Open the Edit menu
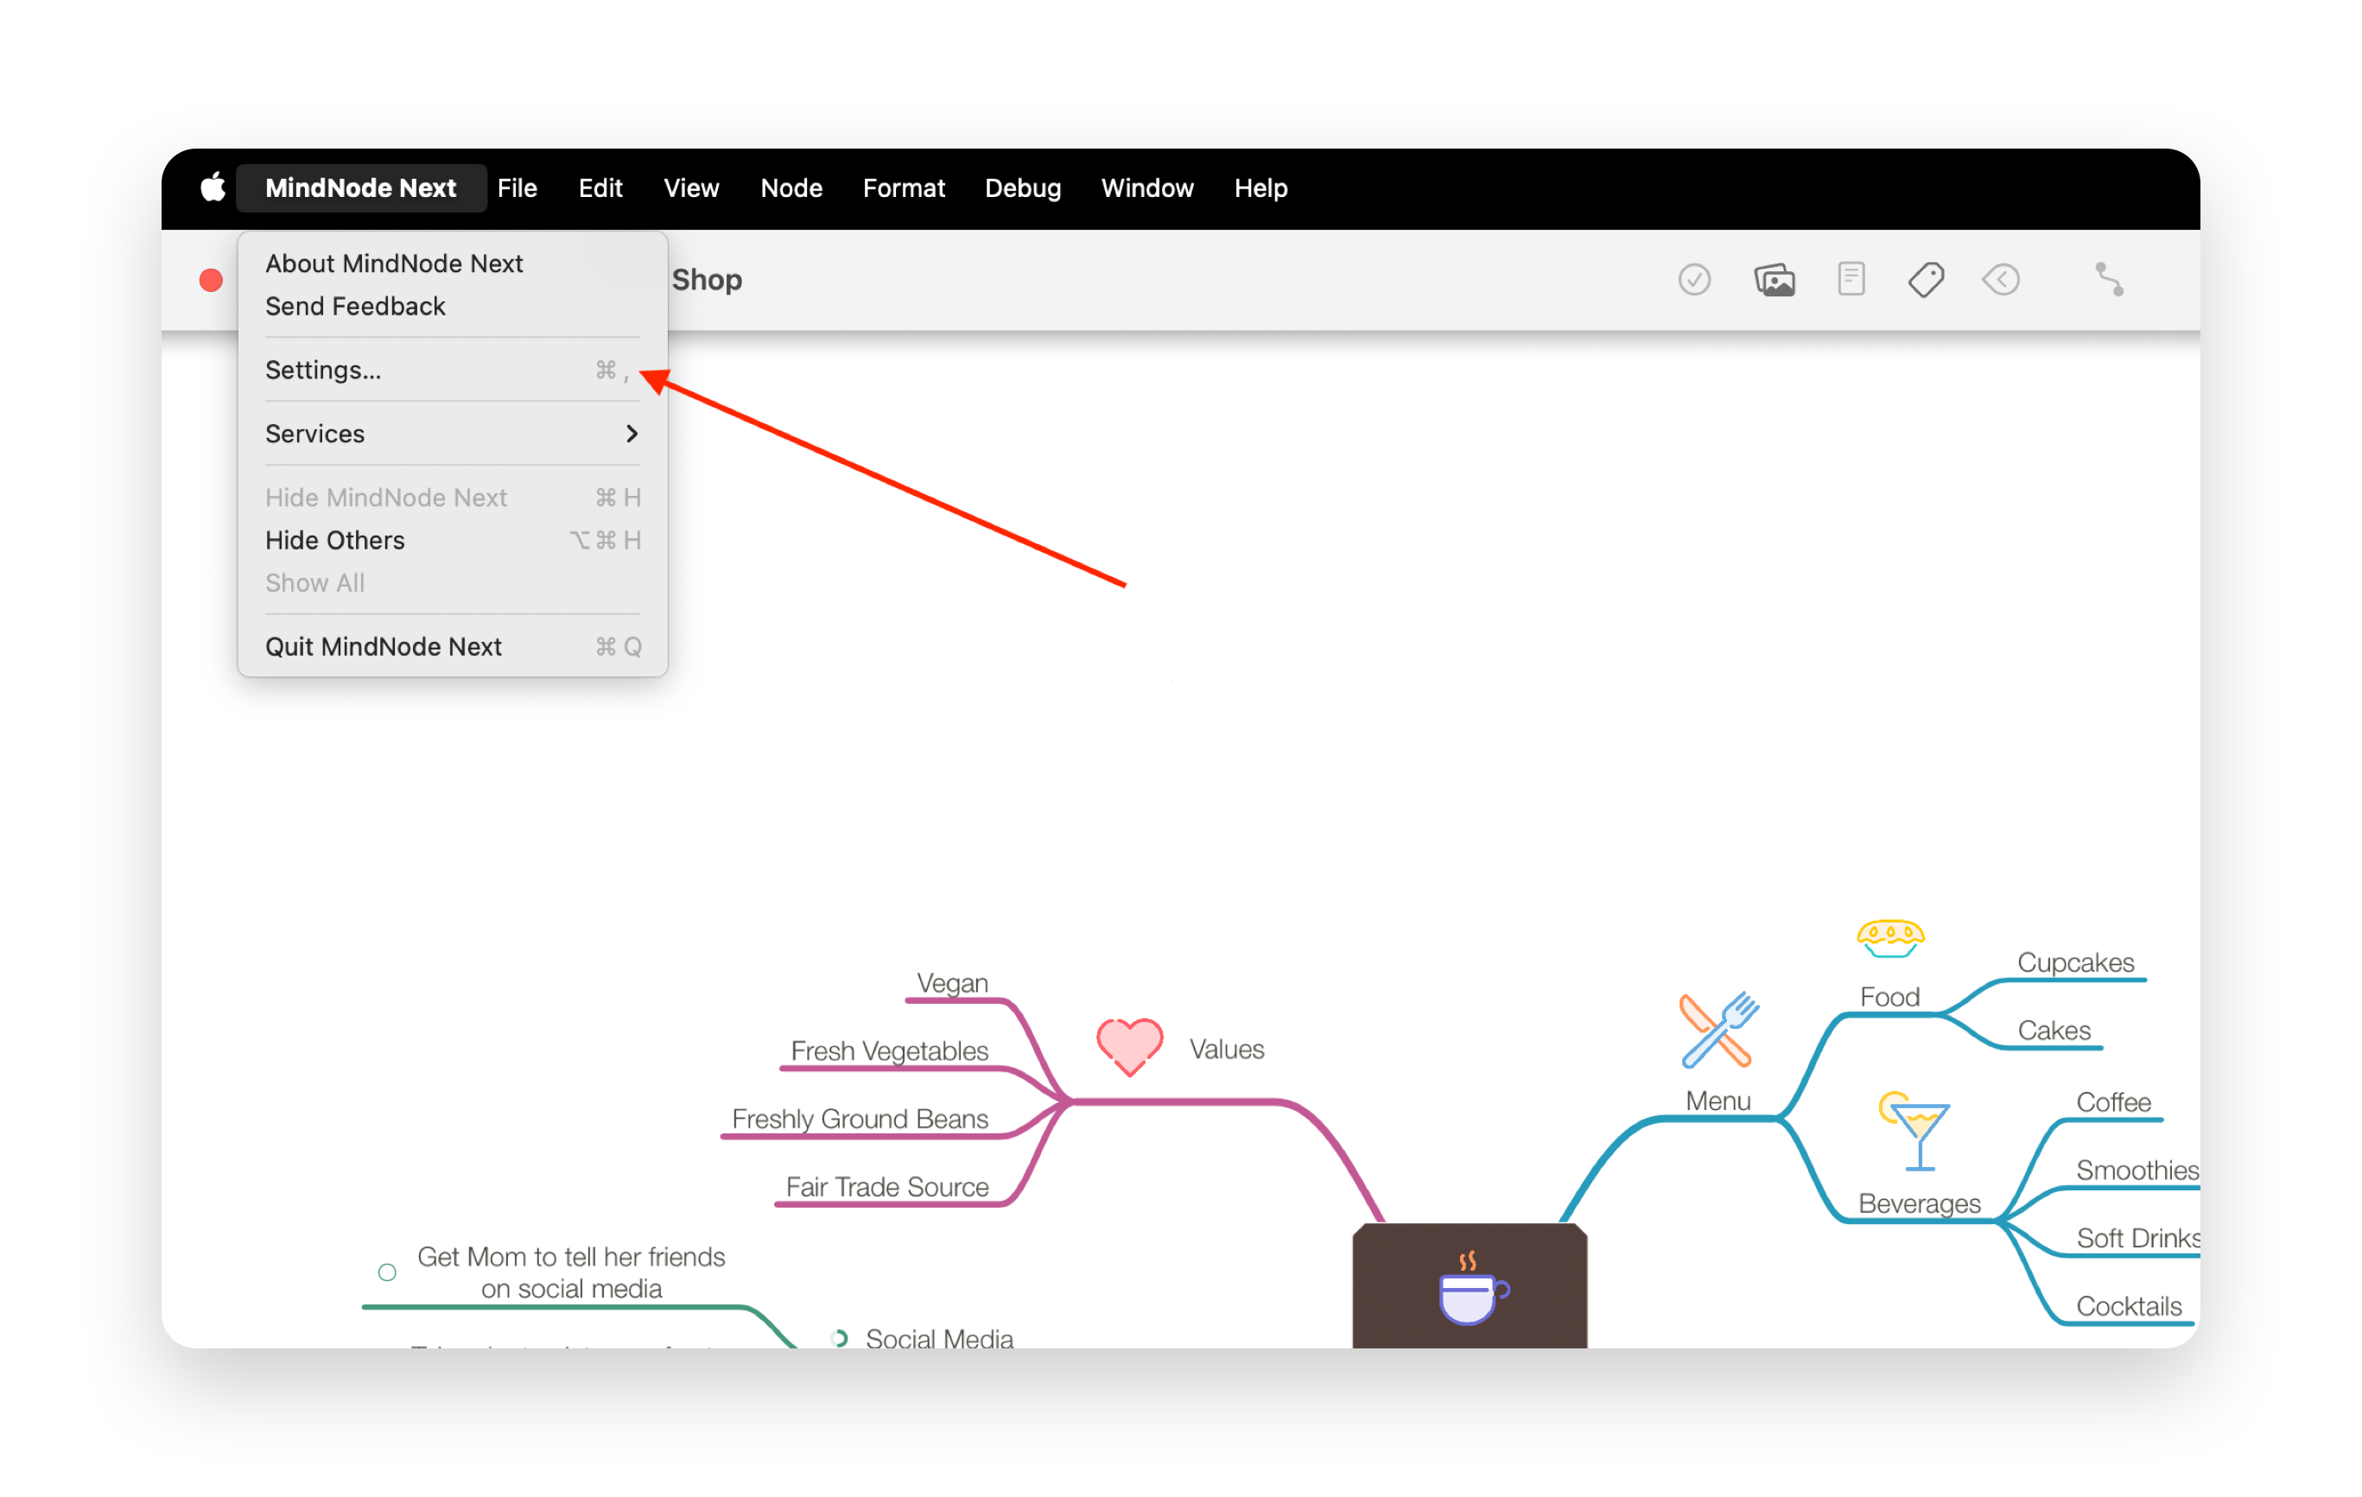The width and height of the screenshot is (2362, 1497). click(x=600, y=187)
